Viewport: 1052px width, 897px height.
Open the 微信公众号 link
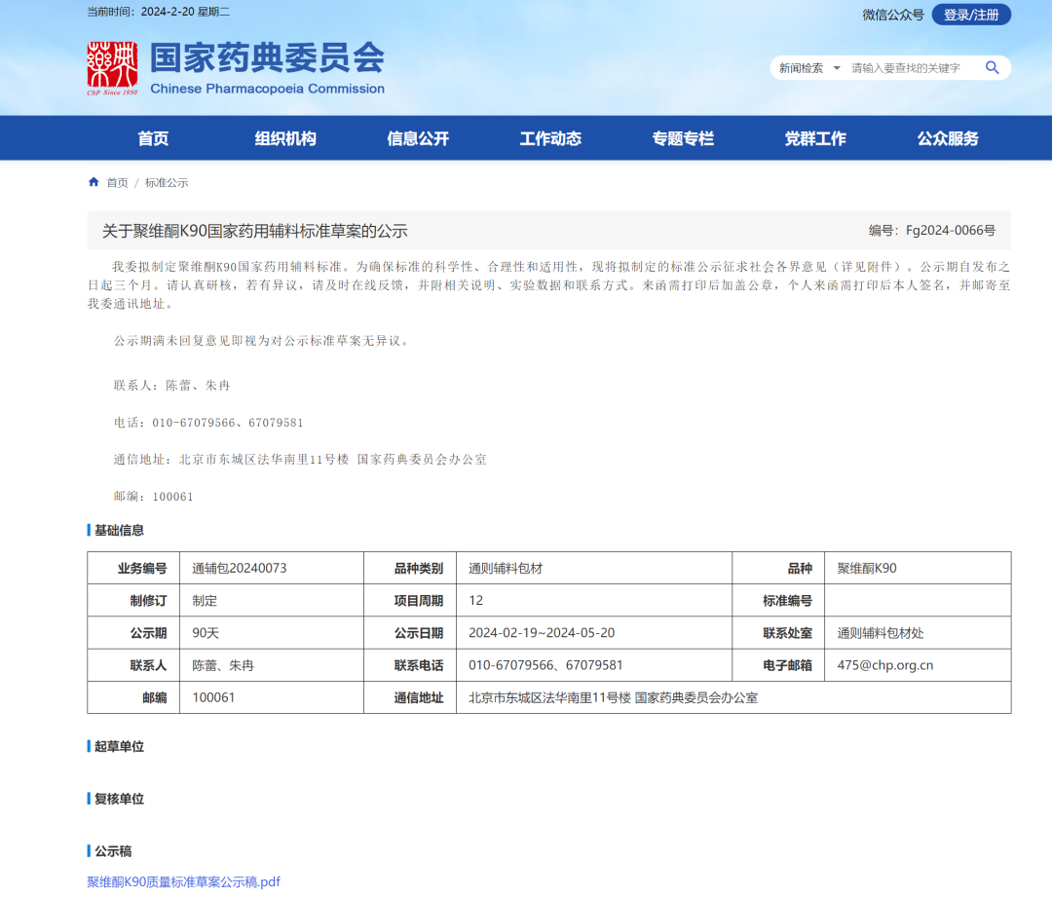[893, 15]
